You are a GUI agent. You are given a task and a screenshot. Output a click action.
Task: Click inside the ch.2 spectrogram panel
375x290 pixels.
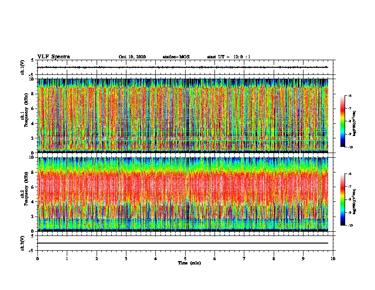point(183,194)
